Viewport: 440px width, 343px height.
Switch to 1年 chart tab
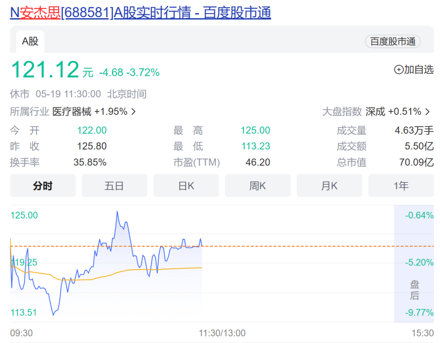(401, 186)
